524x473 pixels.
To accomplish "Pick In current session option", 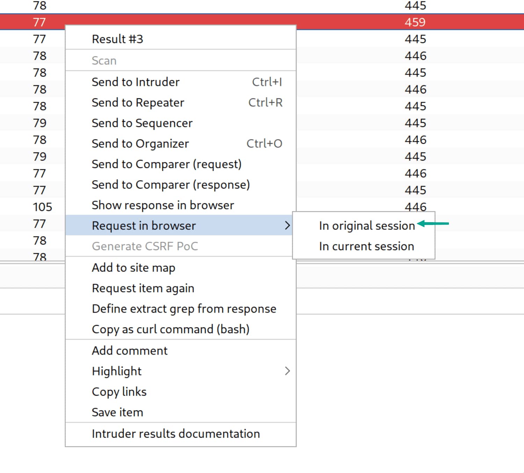I will tap(366, 246).
